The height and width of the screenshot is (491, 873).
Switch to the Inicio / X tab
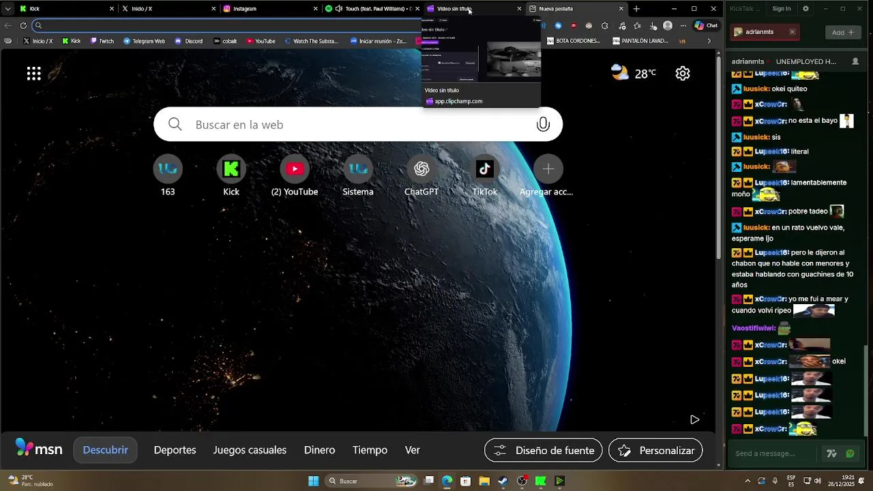point(168,9)
